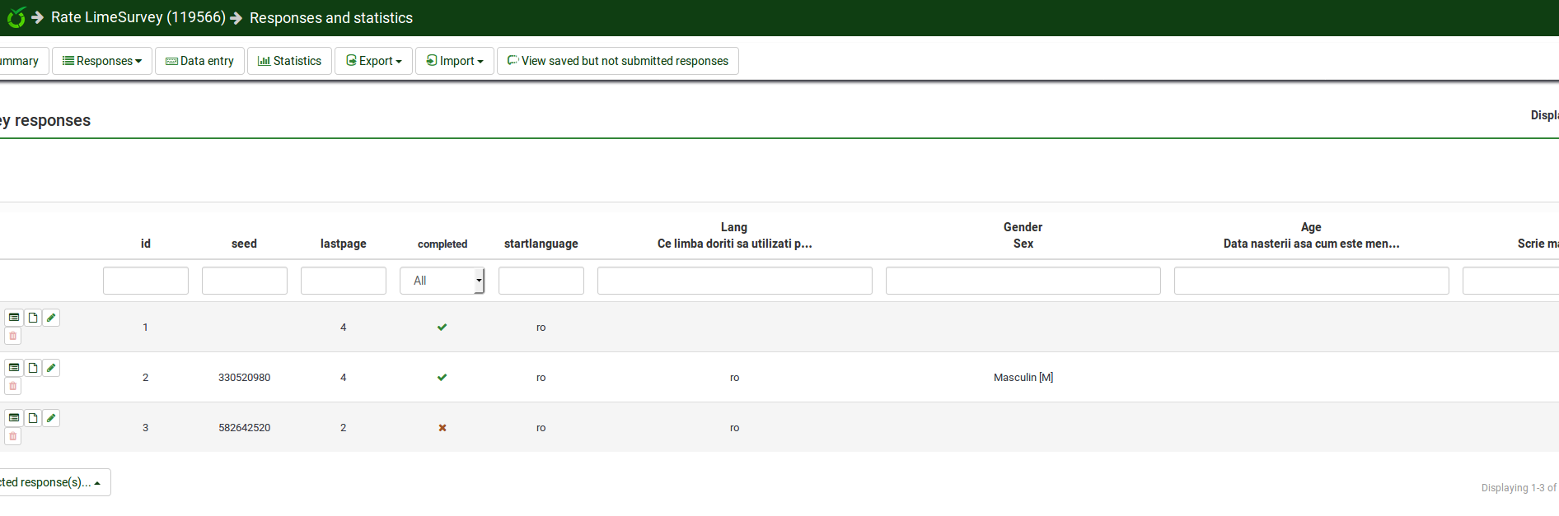Expand the Export dropdown
This screenshot has height=516, width=1559.
click(x=373, y=61)
